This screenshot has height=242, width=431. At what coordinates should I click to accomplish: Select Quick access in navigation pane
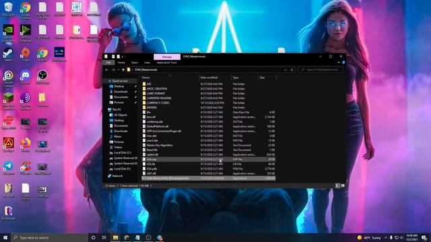(x=120, y=81)
